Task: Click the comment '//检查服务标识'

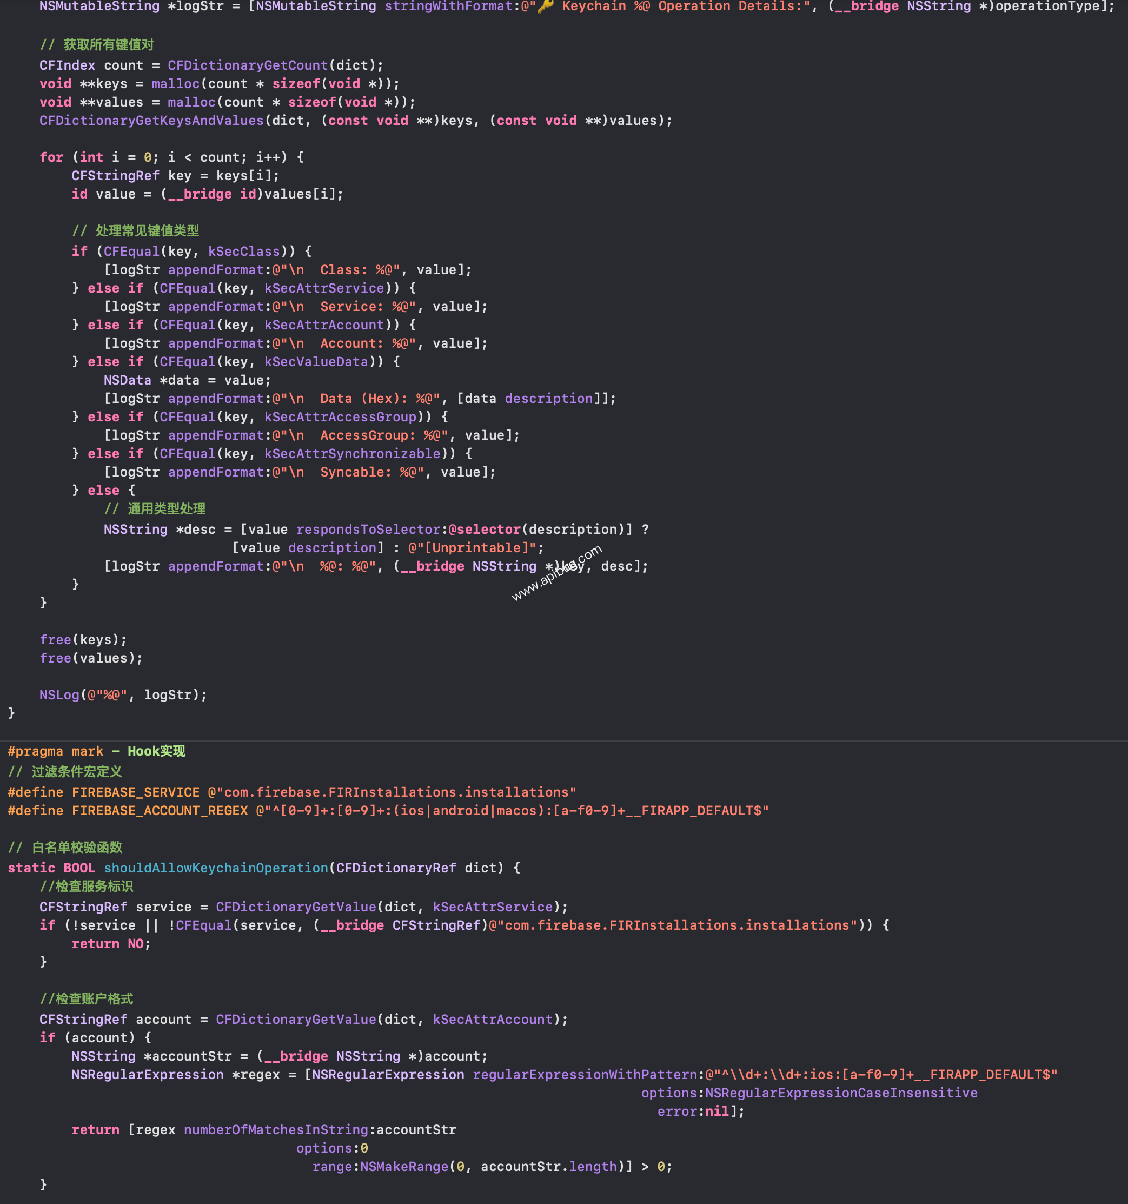Action: pos(87,887)
